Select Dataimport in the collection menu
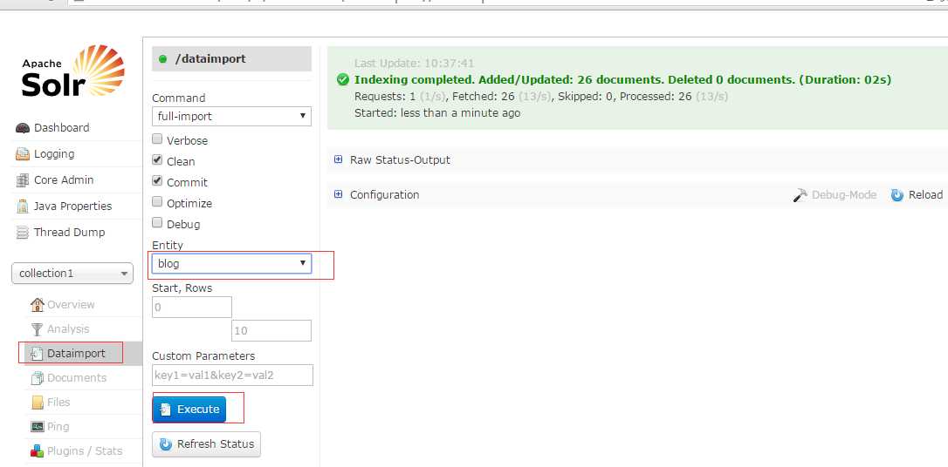948x467 pixels. (x=76, y=354)
